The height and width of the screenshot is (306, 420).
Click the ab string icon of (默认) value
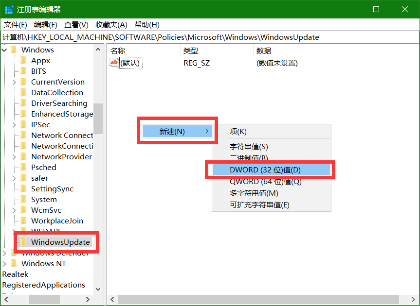tap(114, 63)
